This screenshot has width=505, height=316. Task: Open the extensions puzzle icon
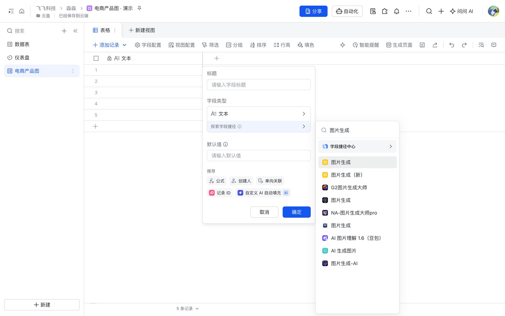(x=385, y=11)
